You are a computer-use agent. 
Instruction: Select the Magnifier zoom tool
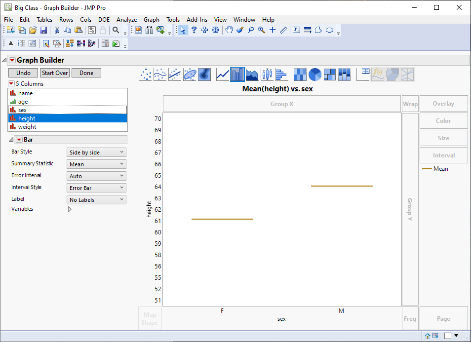point(261,30)
